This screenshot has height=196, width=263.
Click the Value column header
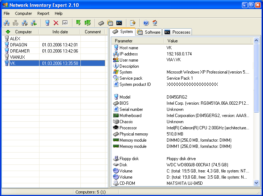click(x=208, y=41)
